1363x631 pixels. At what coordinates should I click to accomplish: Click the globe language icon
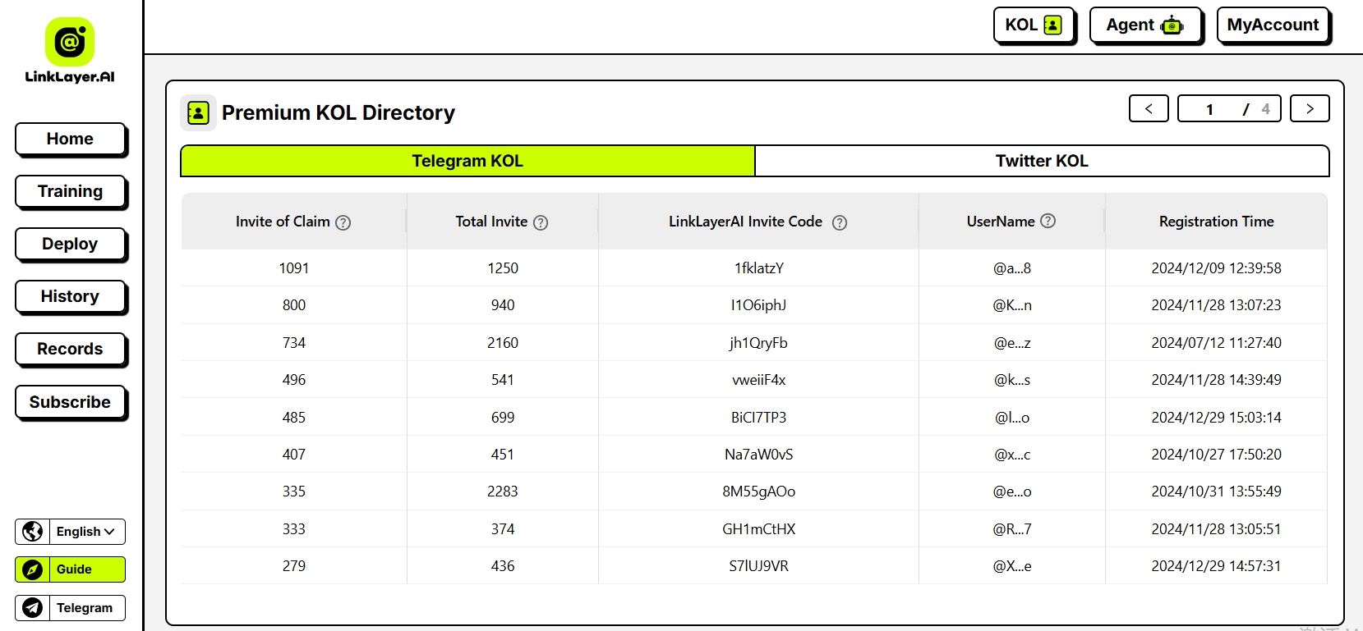click(33, 532)
